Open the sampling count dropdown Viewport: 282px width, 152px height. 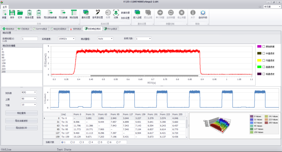coord(150,39)
